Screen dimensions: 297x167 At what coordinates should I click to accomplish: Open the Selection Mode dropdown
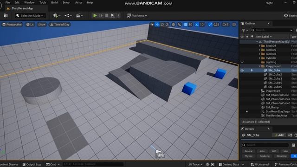point(30,15)
